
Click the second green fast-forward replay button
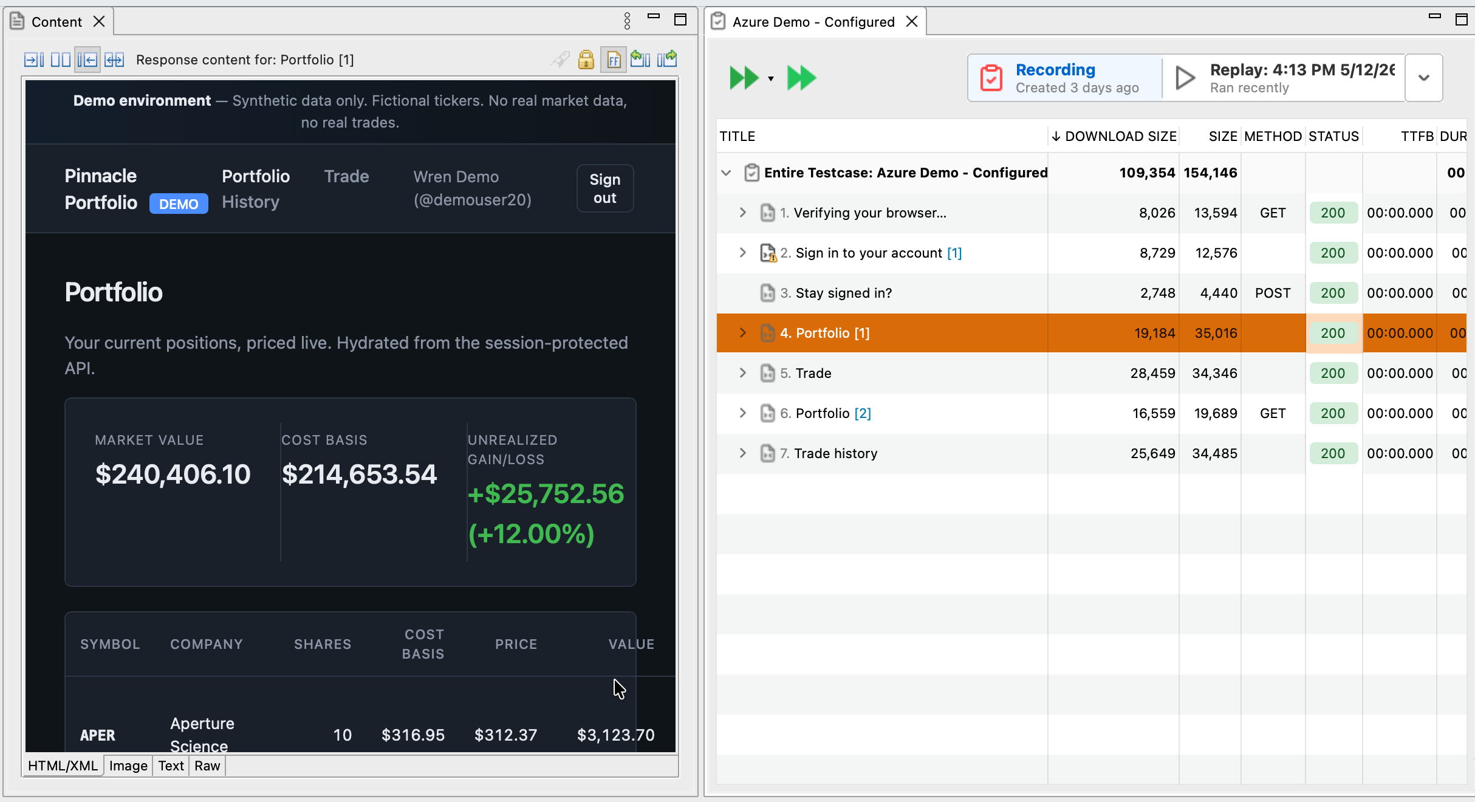[x=802, y=78]
